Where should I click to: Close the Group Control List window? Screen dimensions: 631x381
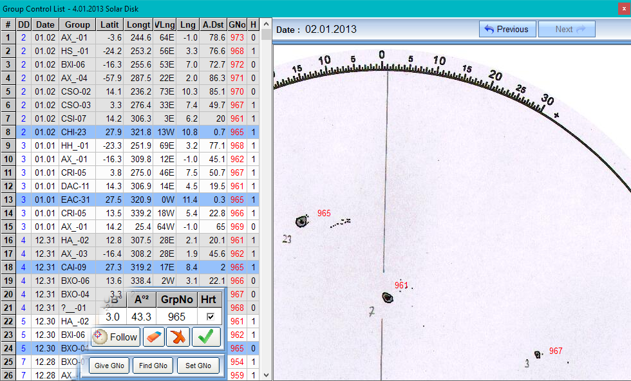[x=624, y=8]
